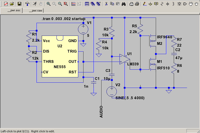Click the close all windows icon

[x=98, y=4]
